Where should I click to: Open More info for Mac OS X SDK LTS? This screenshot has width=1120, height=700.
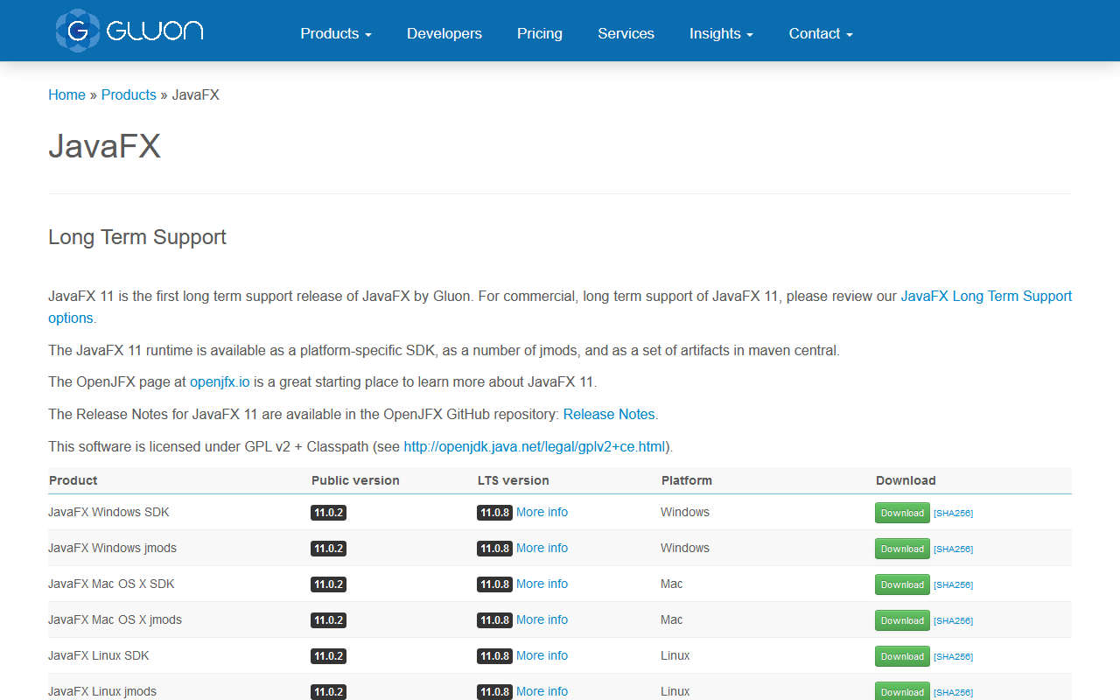pyautogui.click(x=542, y=584)
